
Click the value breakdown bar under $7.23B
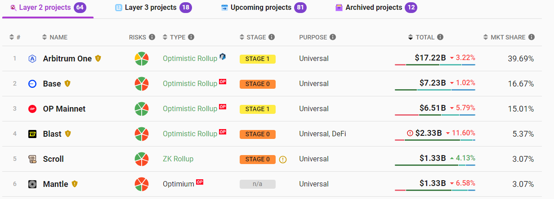click(435, 90)
